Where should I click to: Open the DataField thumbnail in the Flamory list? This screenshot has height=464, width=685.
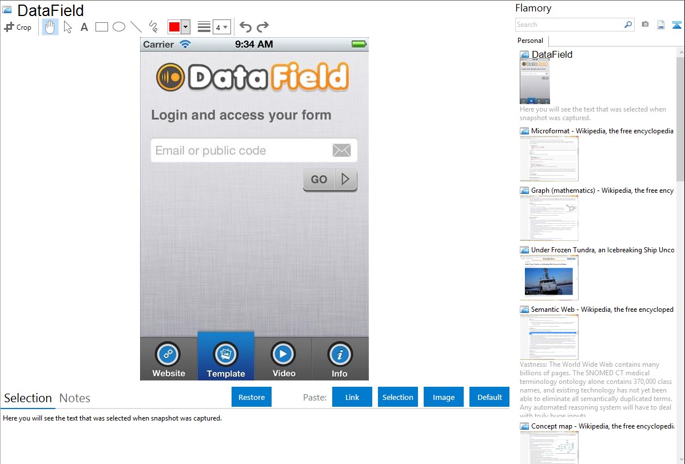(x=535, y=82)
